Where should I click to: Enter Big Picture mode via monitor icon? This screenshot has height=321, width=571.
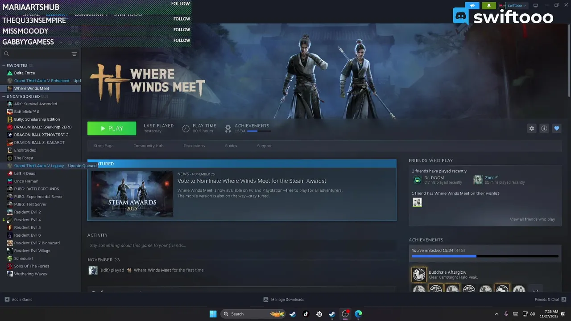click(x=536, y=5)
